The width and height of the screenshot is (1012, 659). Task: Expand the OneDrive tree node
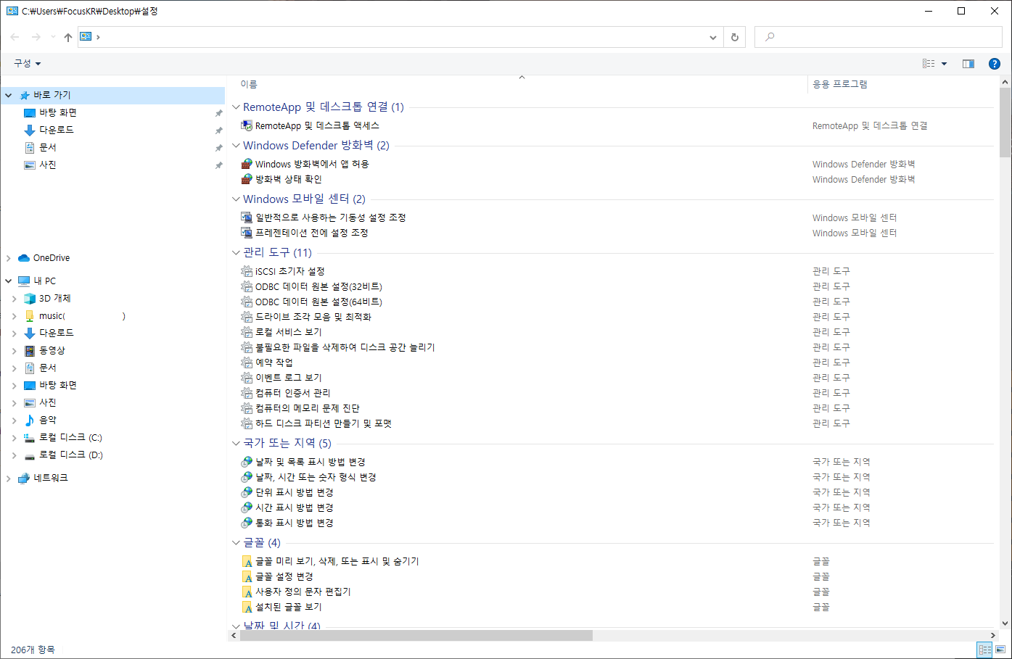[x=9, y=258]
